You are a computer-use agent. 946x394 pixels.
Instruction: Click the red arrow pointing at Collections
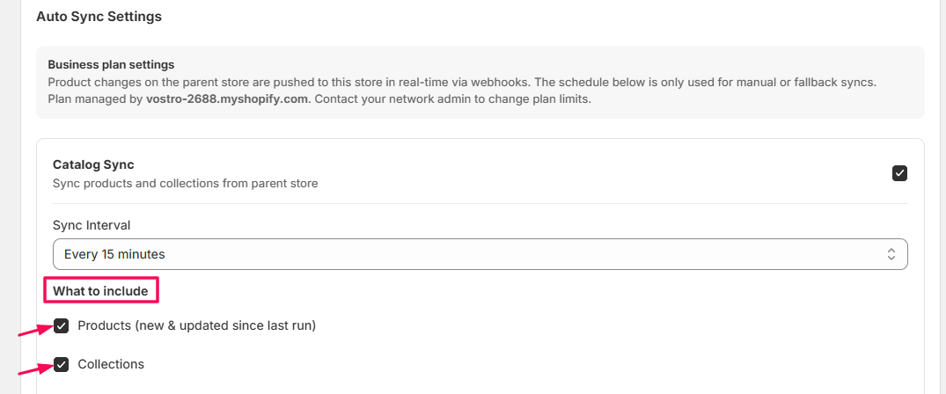pos(33,368)
